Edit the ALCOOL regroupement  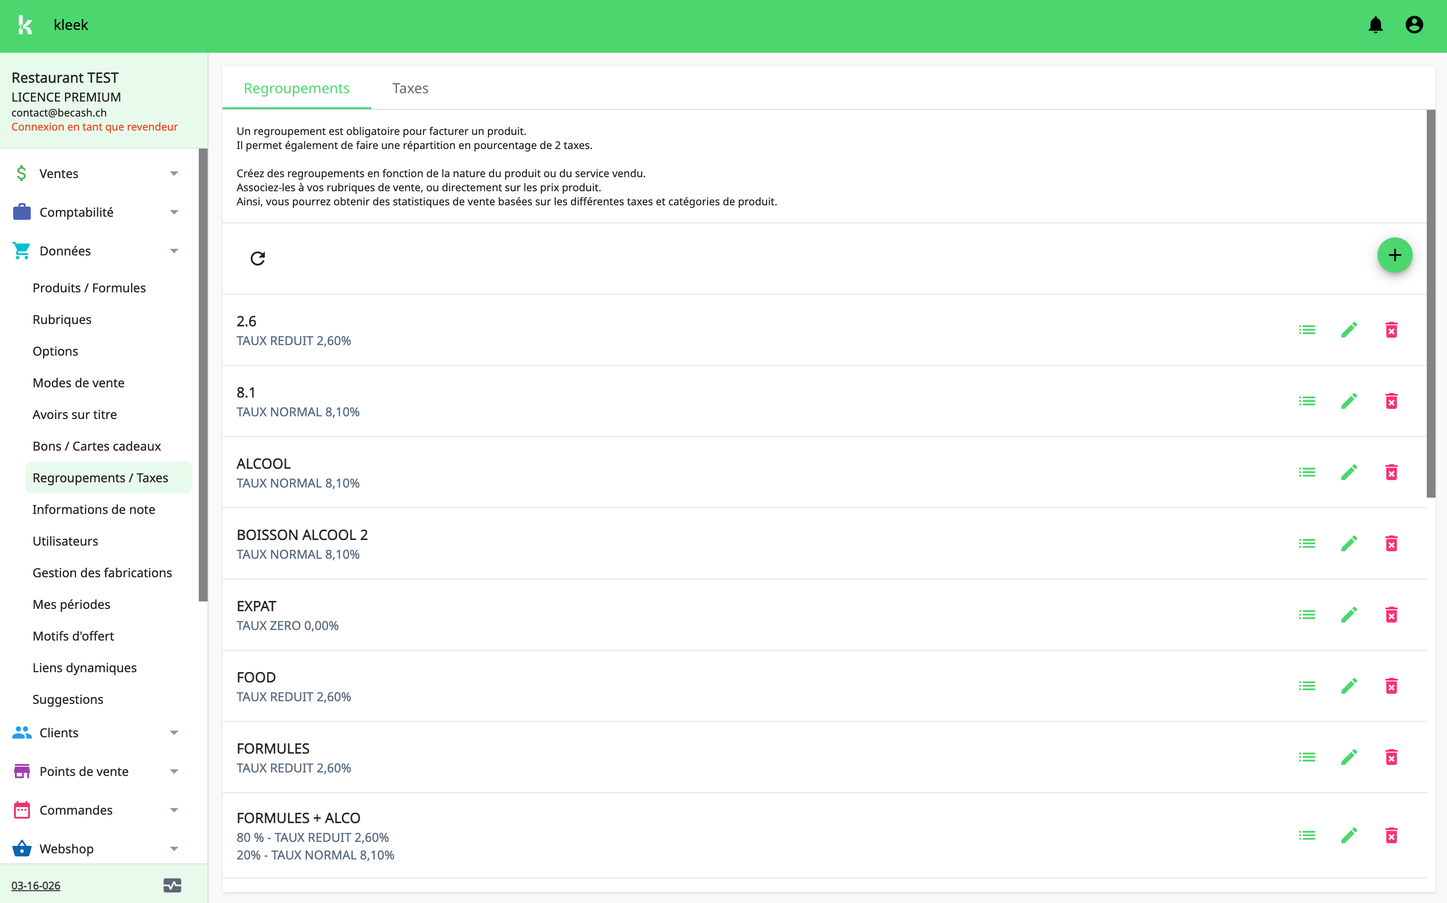pyautogui.click(x=1349, y=473)
